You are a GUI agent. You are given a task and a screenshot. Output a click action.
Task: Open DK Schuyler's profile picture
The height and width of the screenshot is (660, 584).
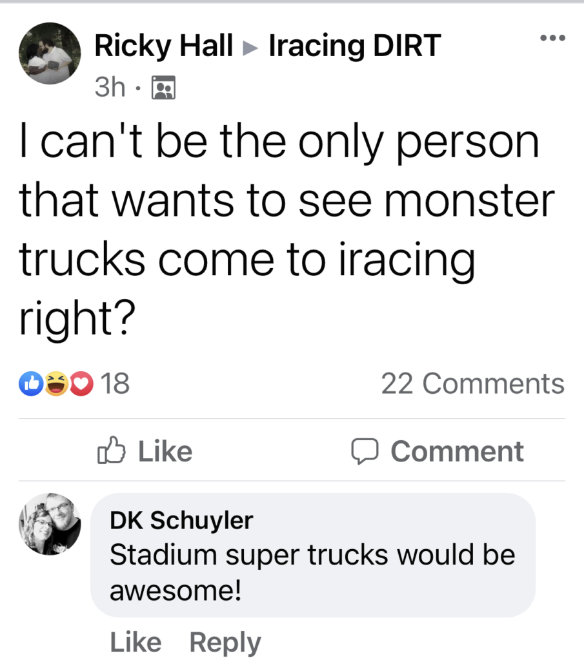pyautogui.click(x=50, y=523)
